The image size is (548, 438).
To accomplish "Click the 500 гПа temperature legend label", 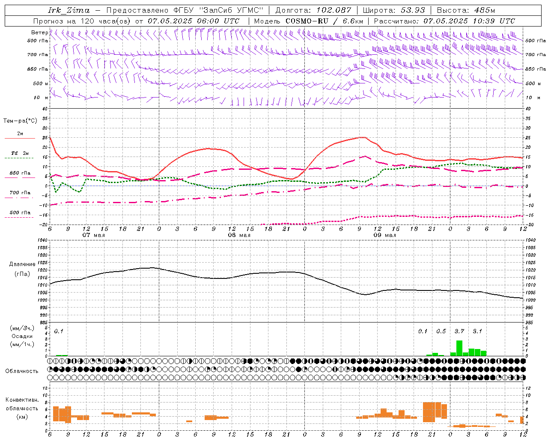I will pyautogui.click(x=20, y=213).
